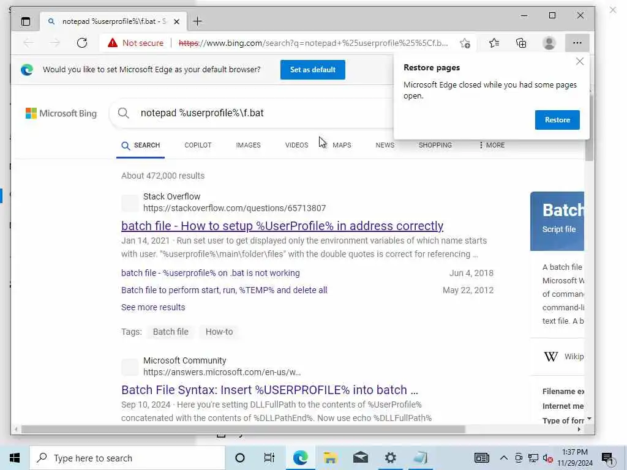Select the Batch file tag
The image size is (627, 470).
tap(170, 332)
